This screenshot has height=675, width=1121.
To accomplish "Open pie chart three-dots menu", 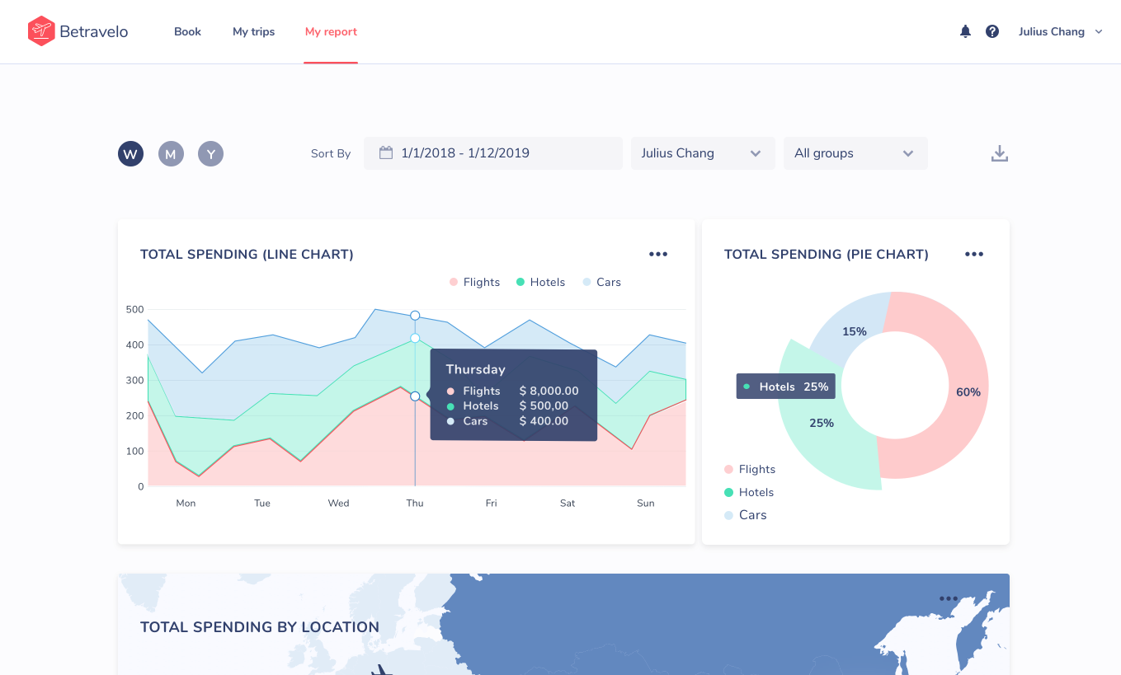I will tap(974, 254).
